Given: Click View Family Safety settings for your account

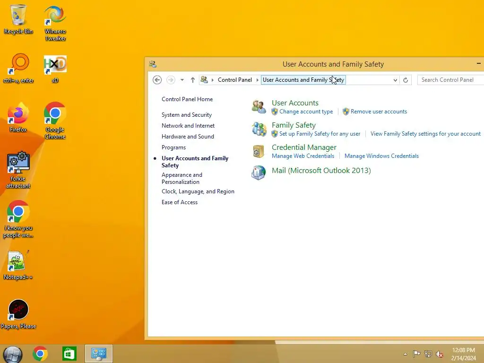Looking at the screenshot, I should tap(425, 134).
